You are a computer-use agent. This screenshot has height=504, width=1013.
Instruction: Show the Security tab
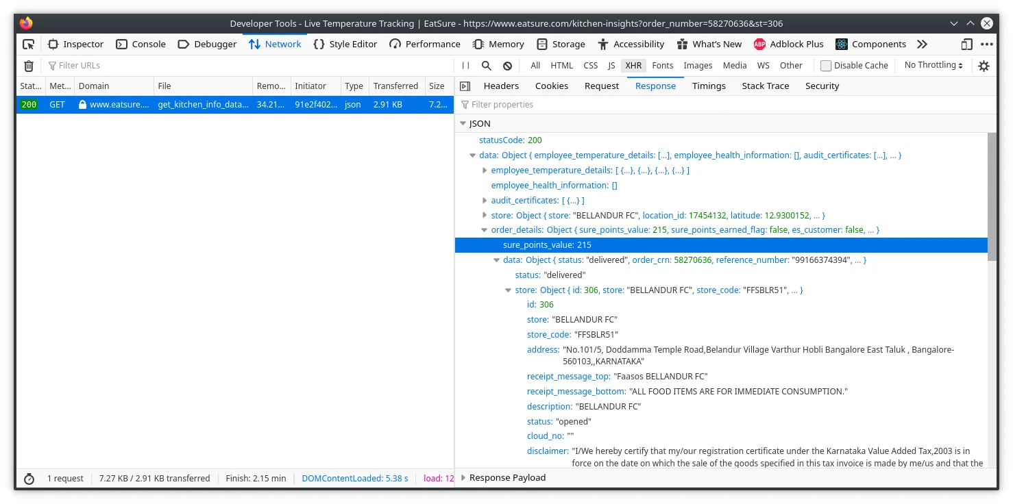pos(822,86)
